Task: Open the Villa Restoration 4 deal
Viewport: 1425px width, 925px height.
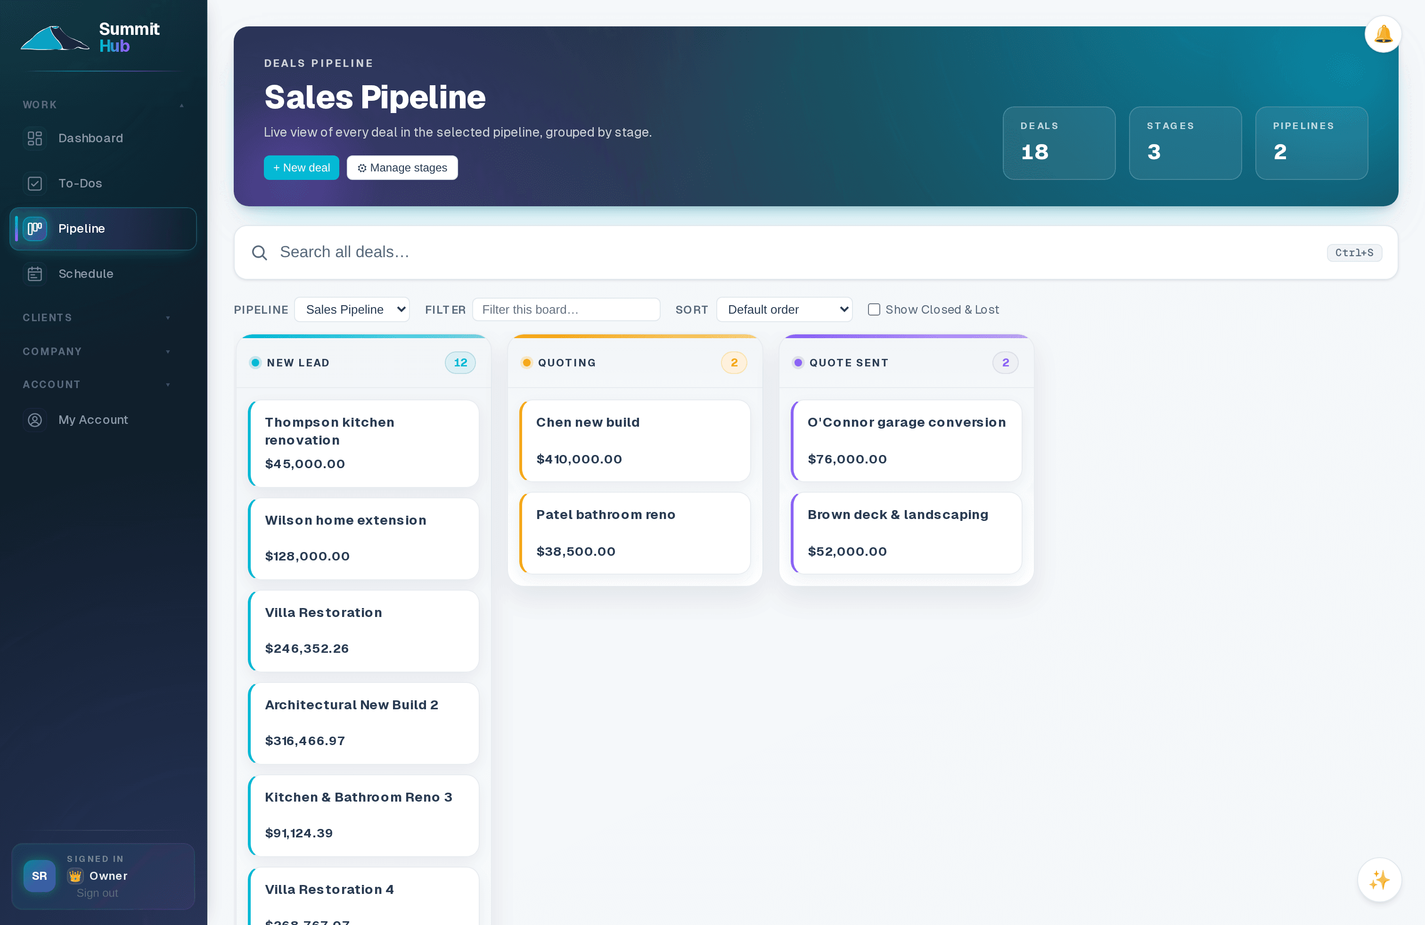Action: pyautogui.click(x=363, y=896)
